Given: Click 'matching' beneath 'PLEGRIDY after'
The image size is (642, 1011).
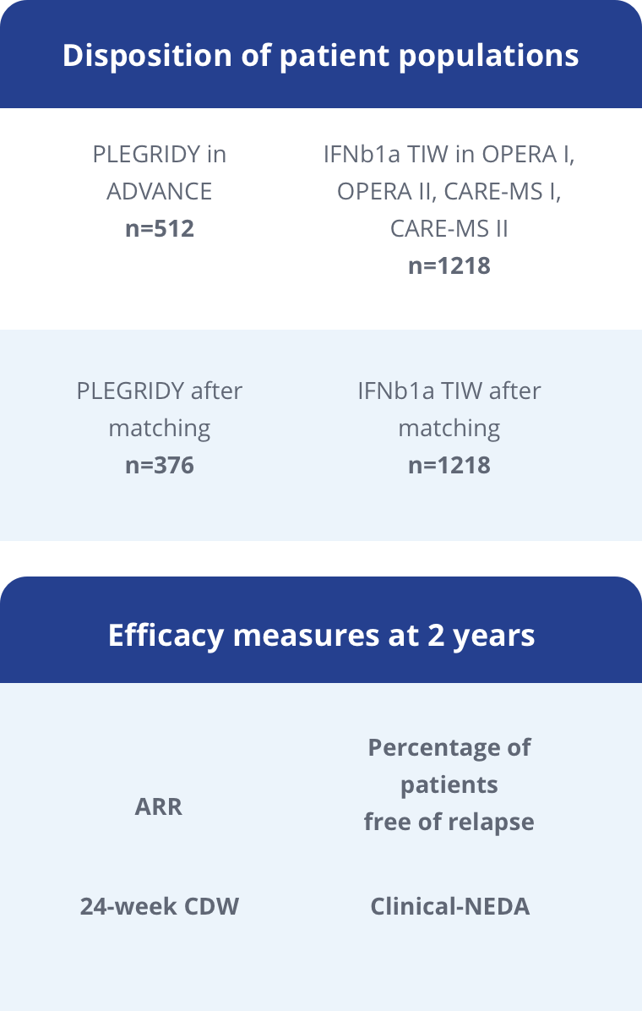Looking at the screenshot, I should (x=159, y=428).
